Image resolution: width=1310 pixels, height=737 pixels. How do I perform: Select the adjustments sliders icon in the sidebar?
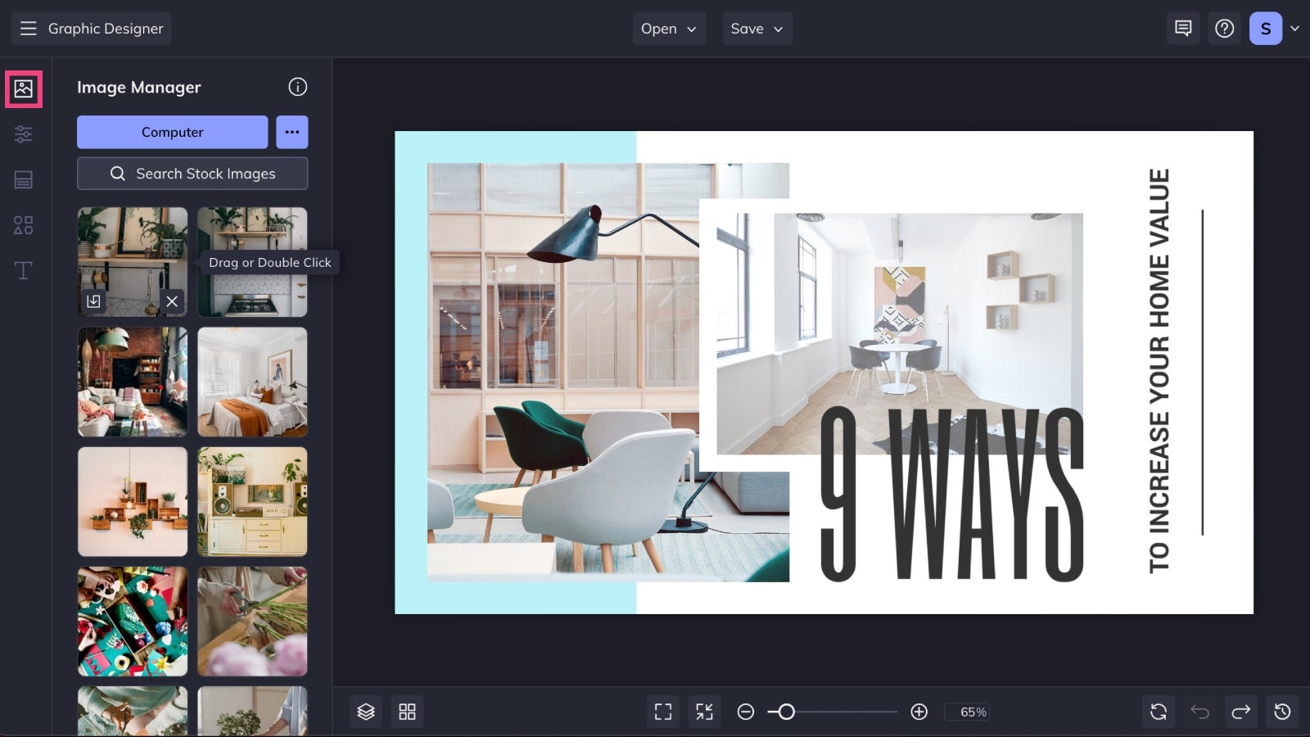[23, 133]
